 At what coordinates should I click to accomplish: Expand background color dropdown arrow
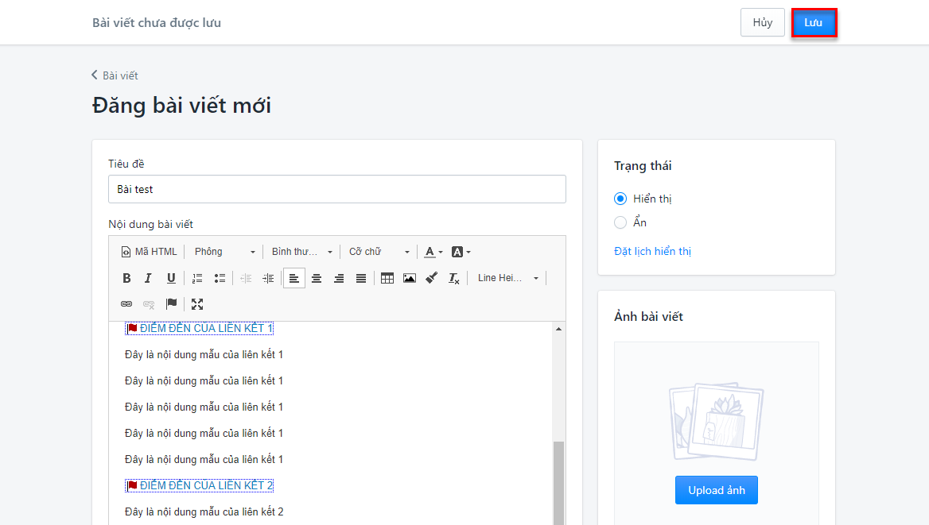[x=468, y=252]
